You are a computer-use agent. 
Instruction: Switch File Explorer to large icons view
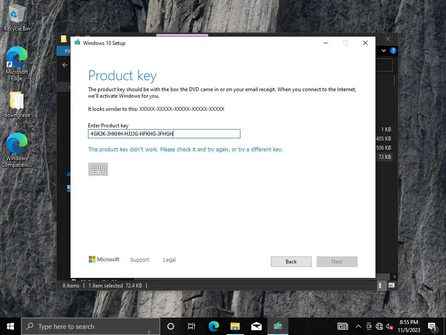[x=392, y=285]
